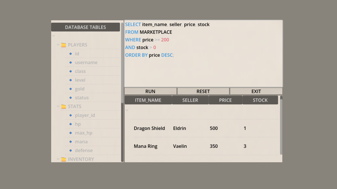Screen dimensions: 337x189
Task: Click the diamond icon beside gold
Action: click(x=71, y=89)
